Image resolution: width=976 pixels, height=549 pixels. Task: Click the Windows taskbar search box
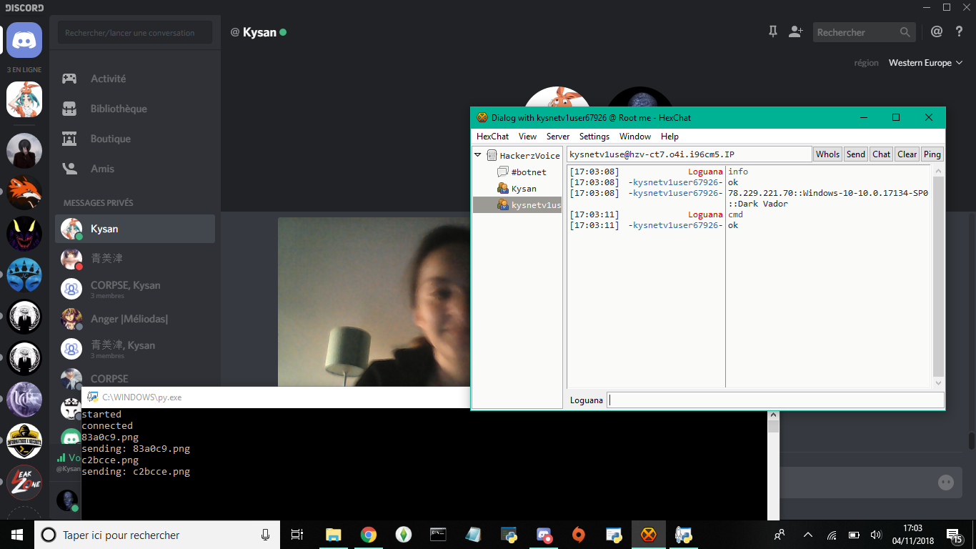[157, 535]
